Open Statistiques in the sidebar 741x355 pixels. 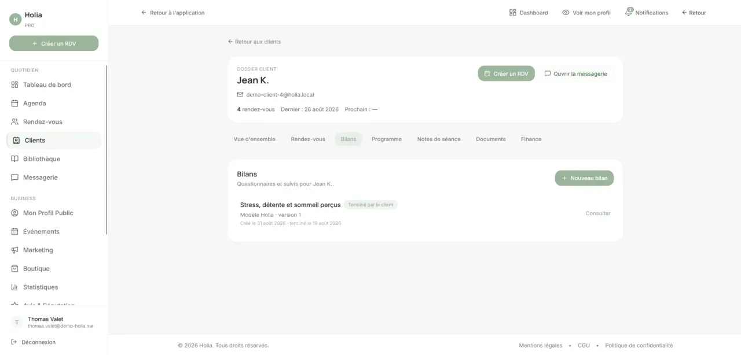click(54, 287)
